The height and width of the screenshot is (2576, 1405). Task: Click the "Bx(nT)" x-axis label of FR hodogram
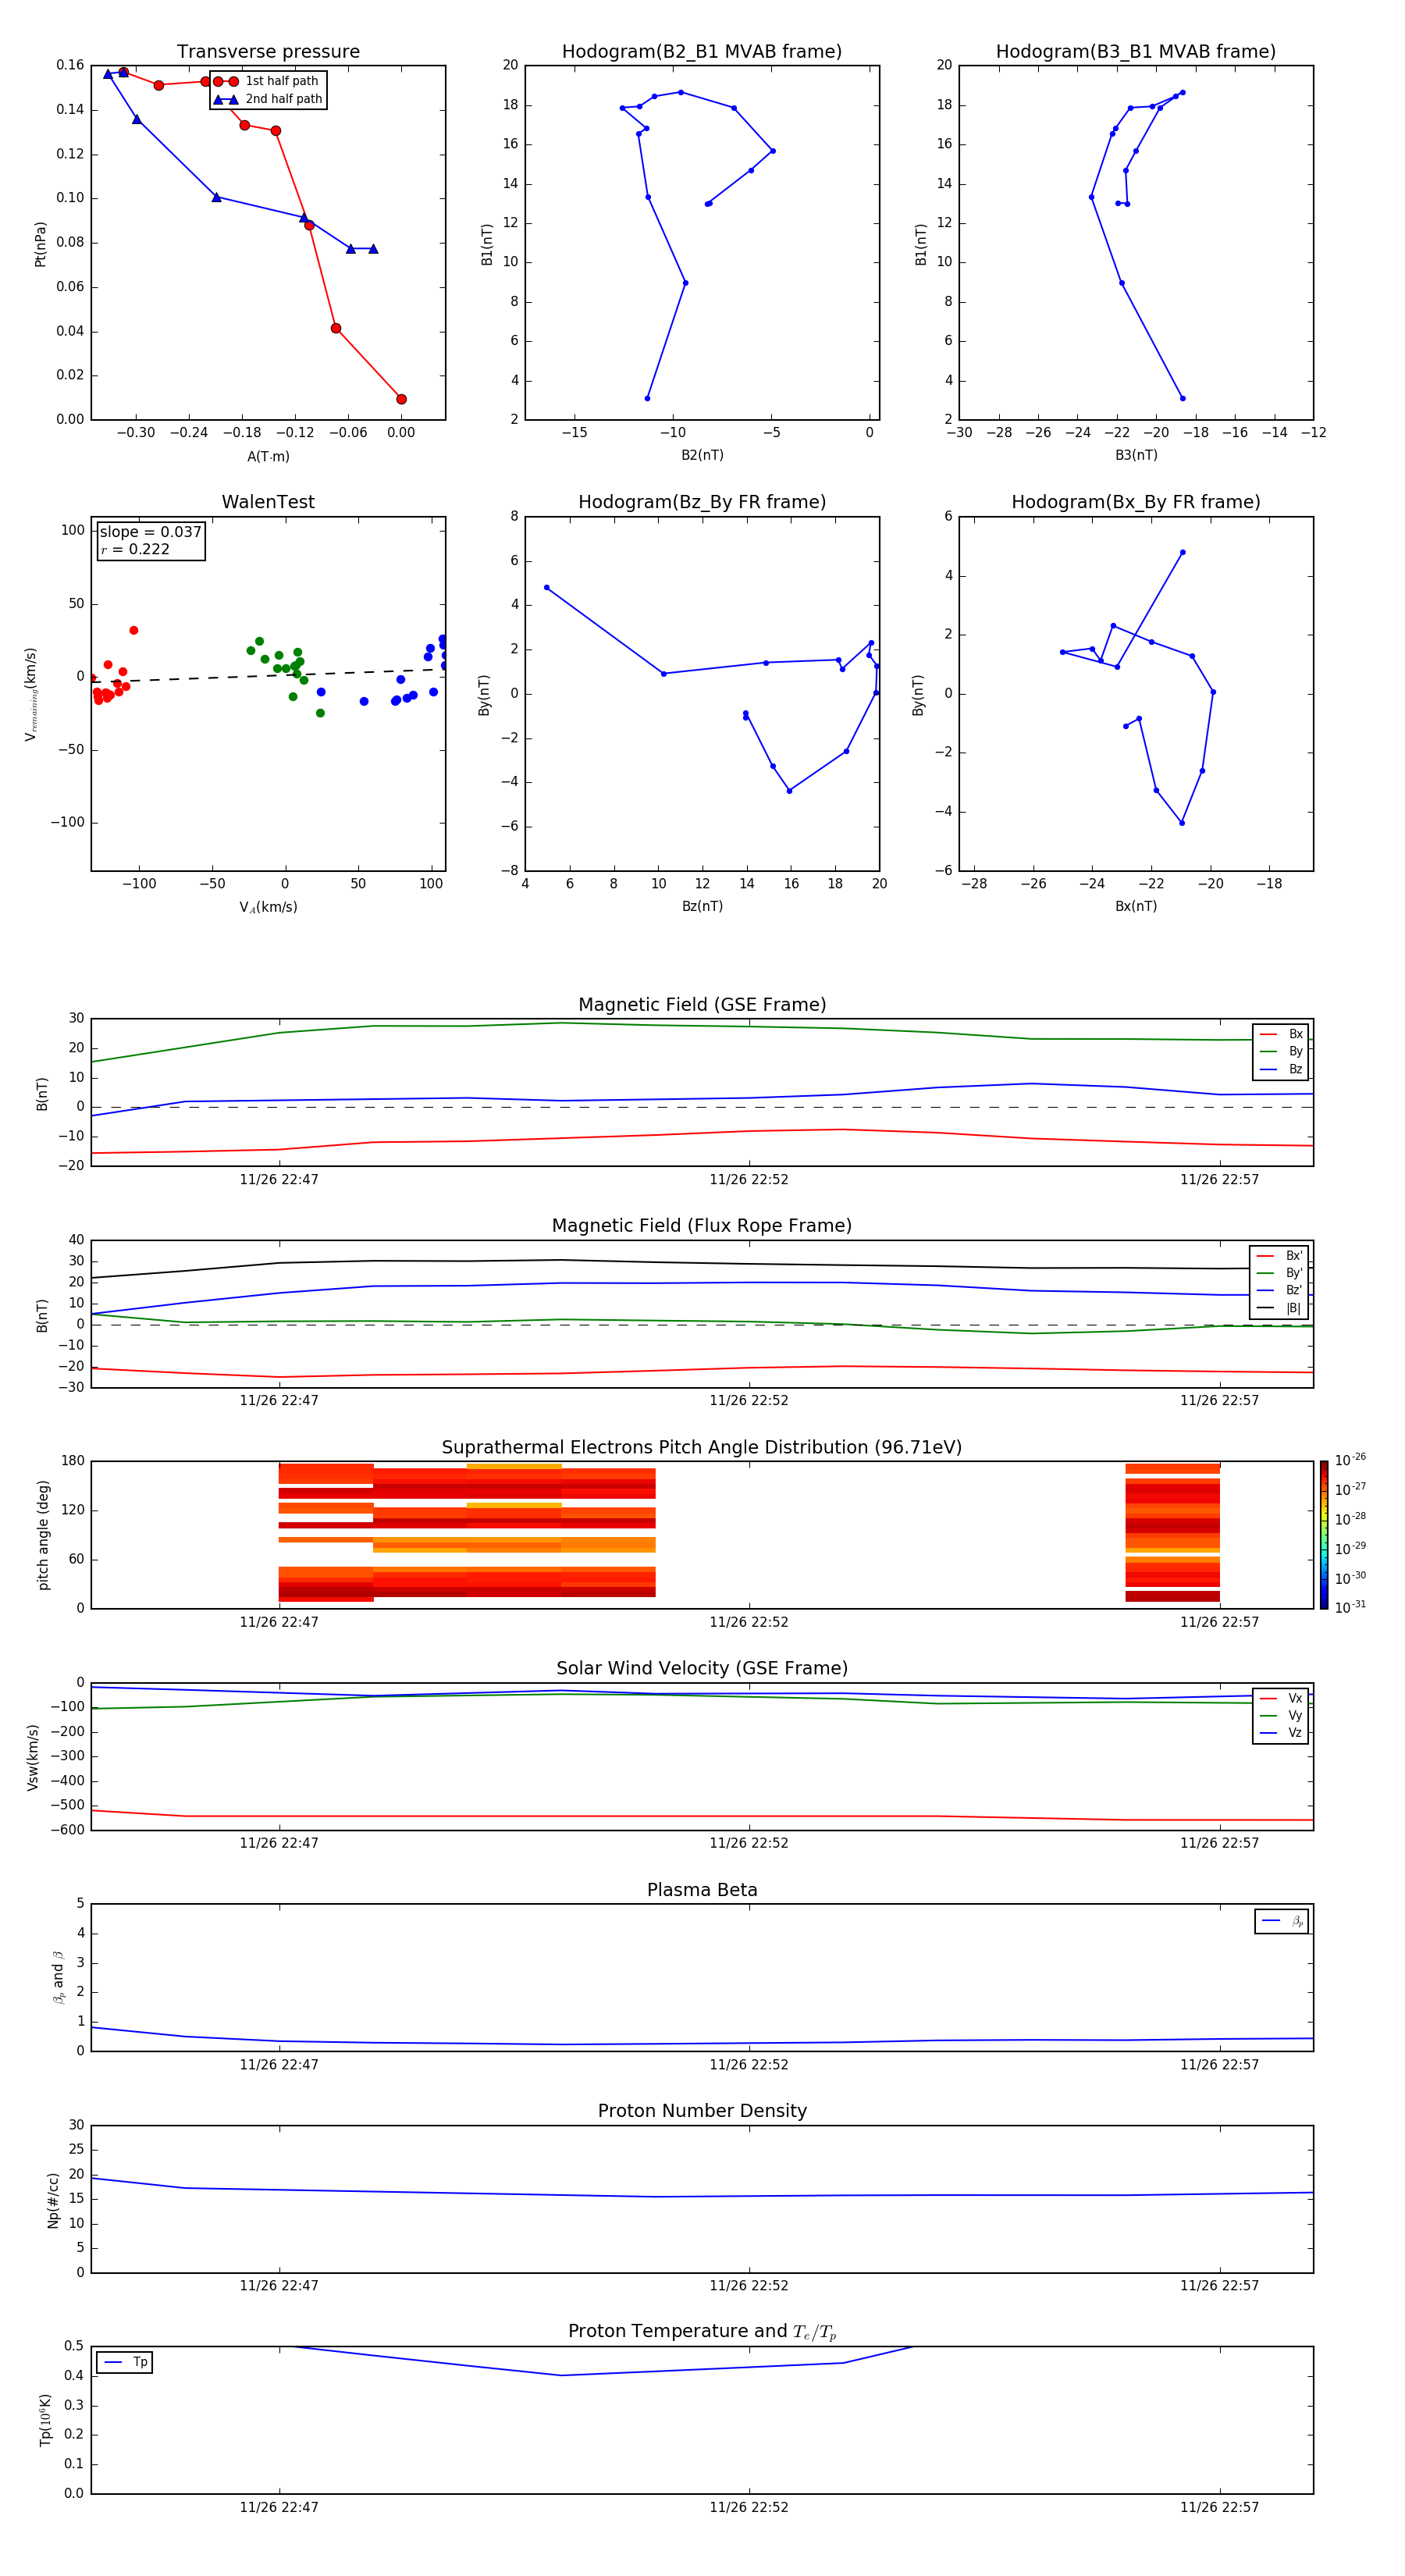pyautogui.click(x=1136, y=906)
